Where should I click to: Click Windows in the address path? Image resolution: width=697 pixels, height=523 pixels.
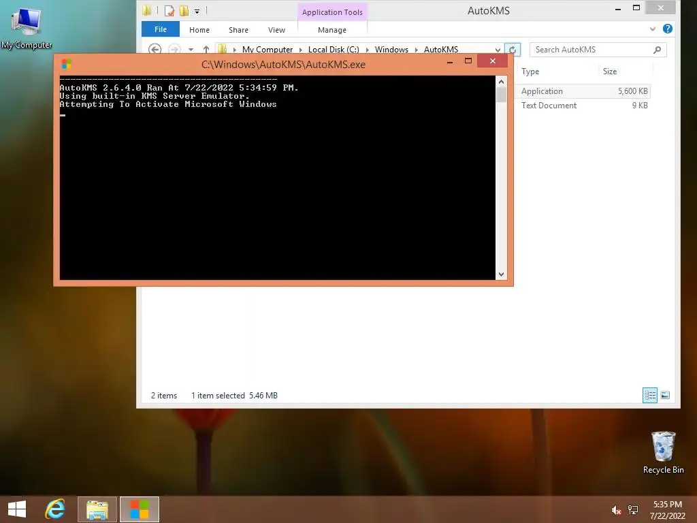point(391,49)
